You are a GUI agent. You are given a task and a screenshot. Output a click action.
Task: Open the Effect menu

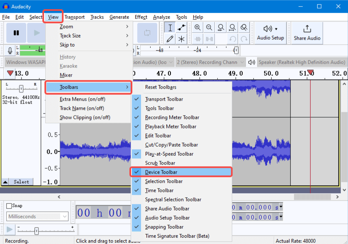141,17
